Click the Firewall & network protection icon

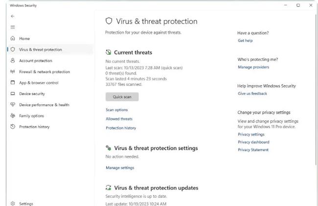[x=13, y=72]
